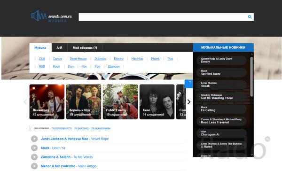Image resolution: width=282 pixels, height=171 pixels.
Task: Play Menor & MC Pedrinho Valeu Amigo
Action: click(x=34, y=166)
